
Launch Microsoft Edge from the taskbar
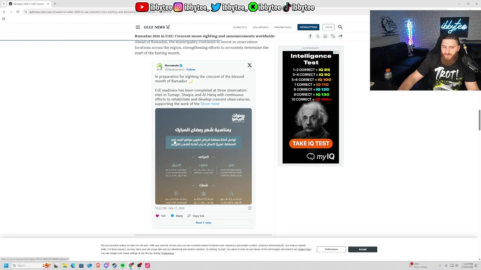pos(73,265)
